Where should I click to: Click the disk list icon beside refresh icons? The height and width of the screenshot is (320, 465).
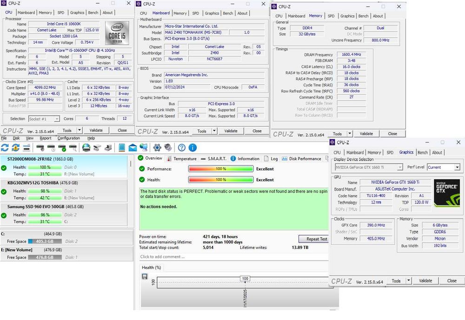(27, 148)
